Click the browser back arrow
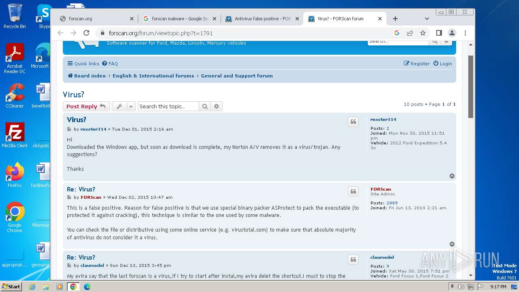Screen dimensions: 519x292 pyautogui.click(x=60, y=33)
